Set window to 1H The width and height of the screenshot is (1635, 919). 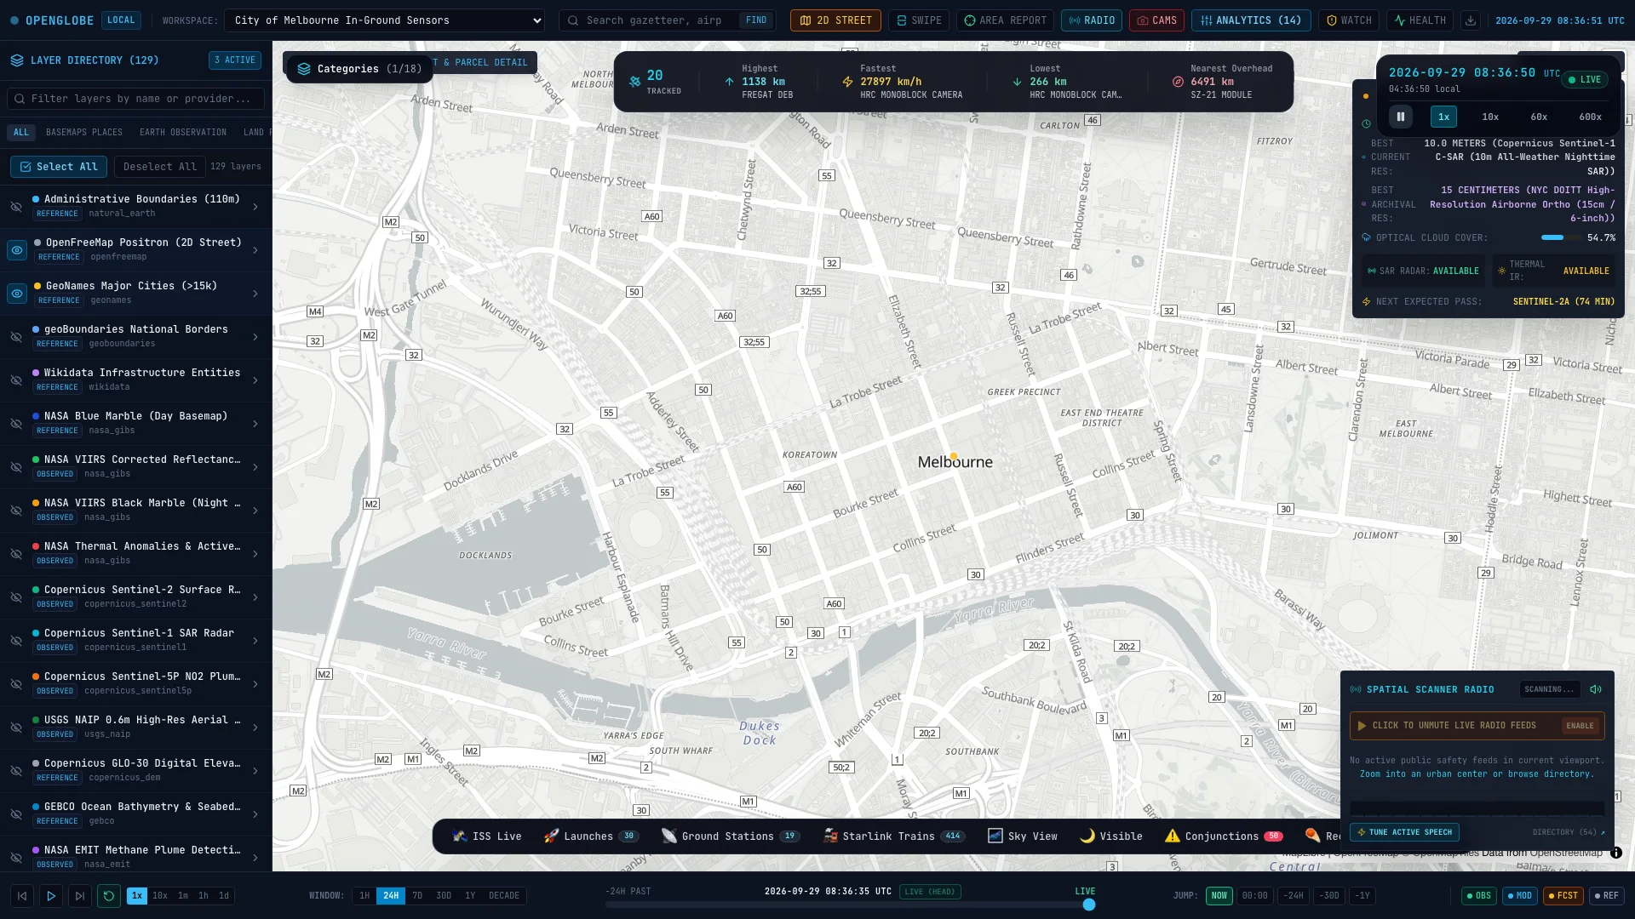pos(364,896)
